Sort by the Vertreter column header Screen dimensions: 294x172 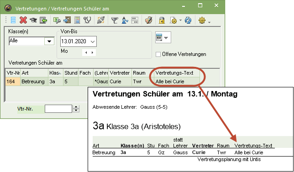pos(120,73)
